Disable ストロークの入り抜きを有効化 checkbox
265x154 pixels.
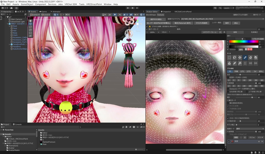(x=228, y=118)
